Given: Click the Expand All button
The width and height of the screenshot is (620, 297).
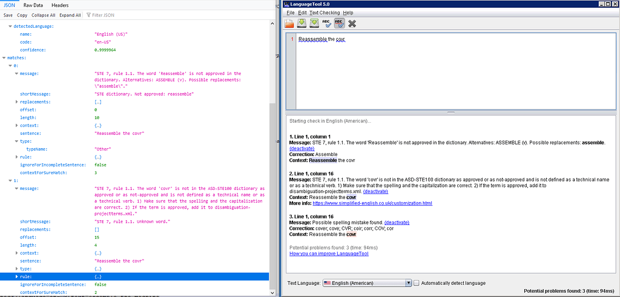Looking at the screenshot, I should [70, 15].
